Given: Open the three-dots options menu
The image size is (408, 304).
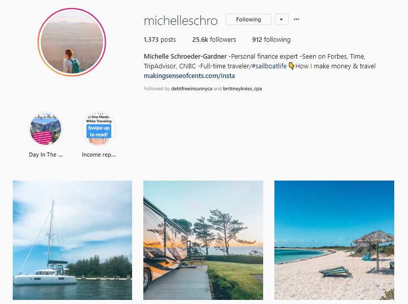Looking at the screenshot, I should click(296, 19).
